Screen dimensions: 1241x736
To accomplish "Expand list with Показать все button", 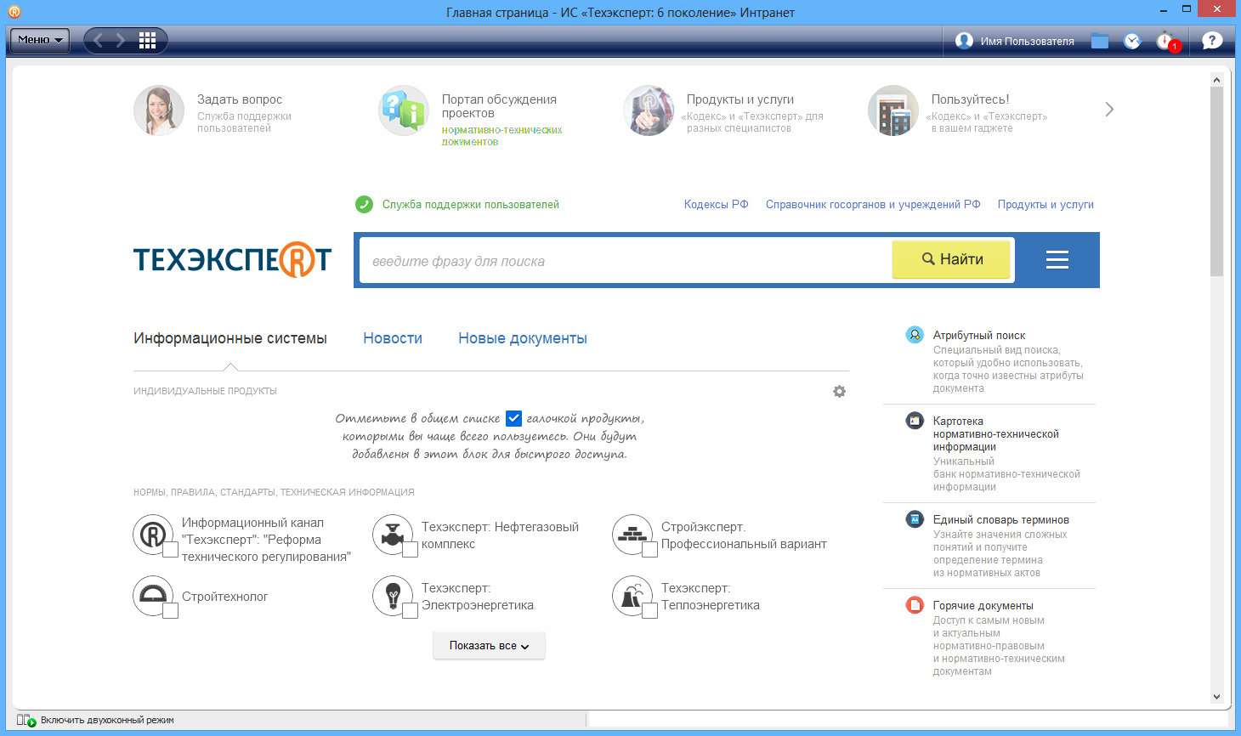I will tap(489, 646).
